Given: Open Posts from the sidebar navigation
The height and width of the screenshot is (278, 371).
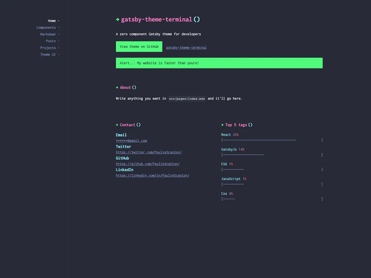Looking at the screenshot, I should pyautogui.click(x=51, y=41).
